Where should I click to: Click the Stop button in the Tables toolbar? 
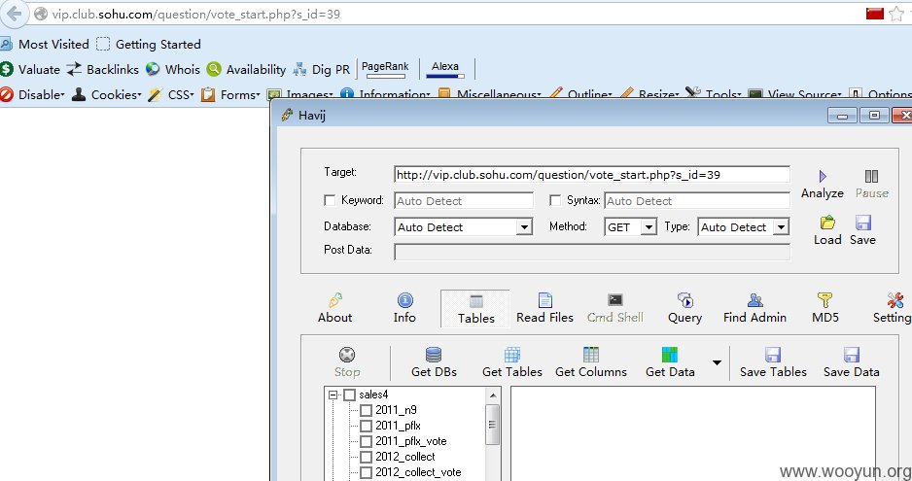point(347,362)
